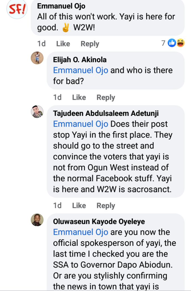Reply to Emmanuel Ojo's comment
The image size is (191, 291).
point(90,44)
